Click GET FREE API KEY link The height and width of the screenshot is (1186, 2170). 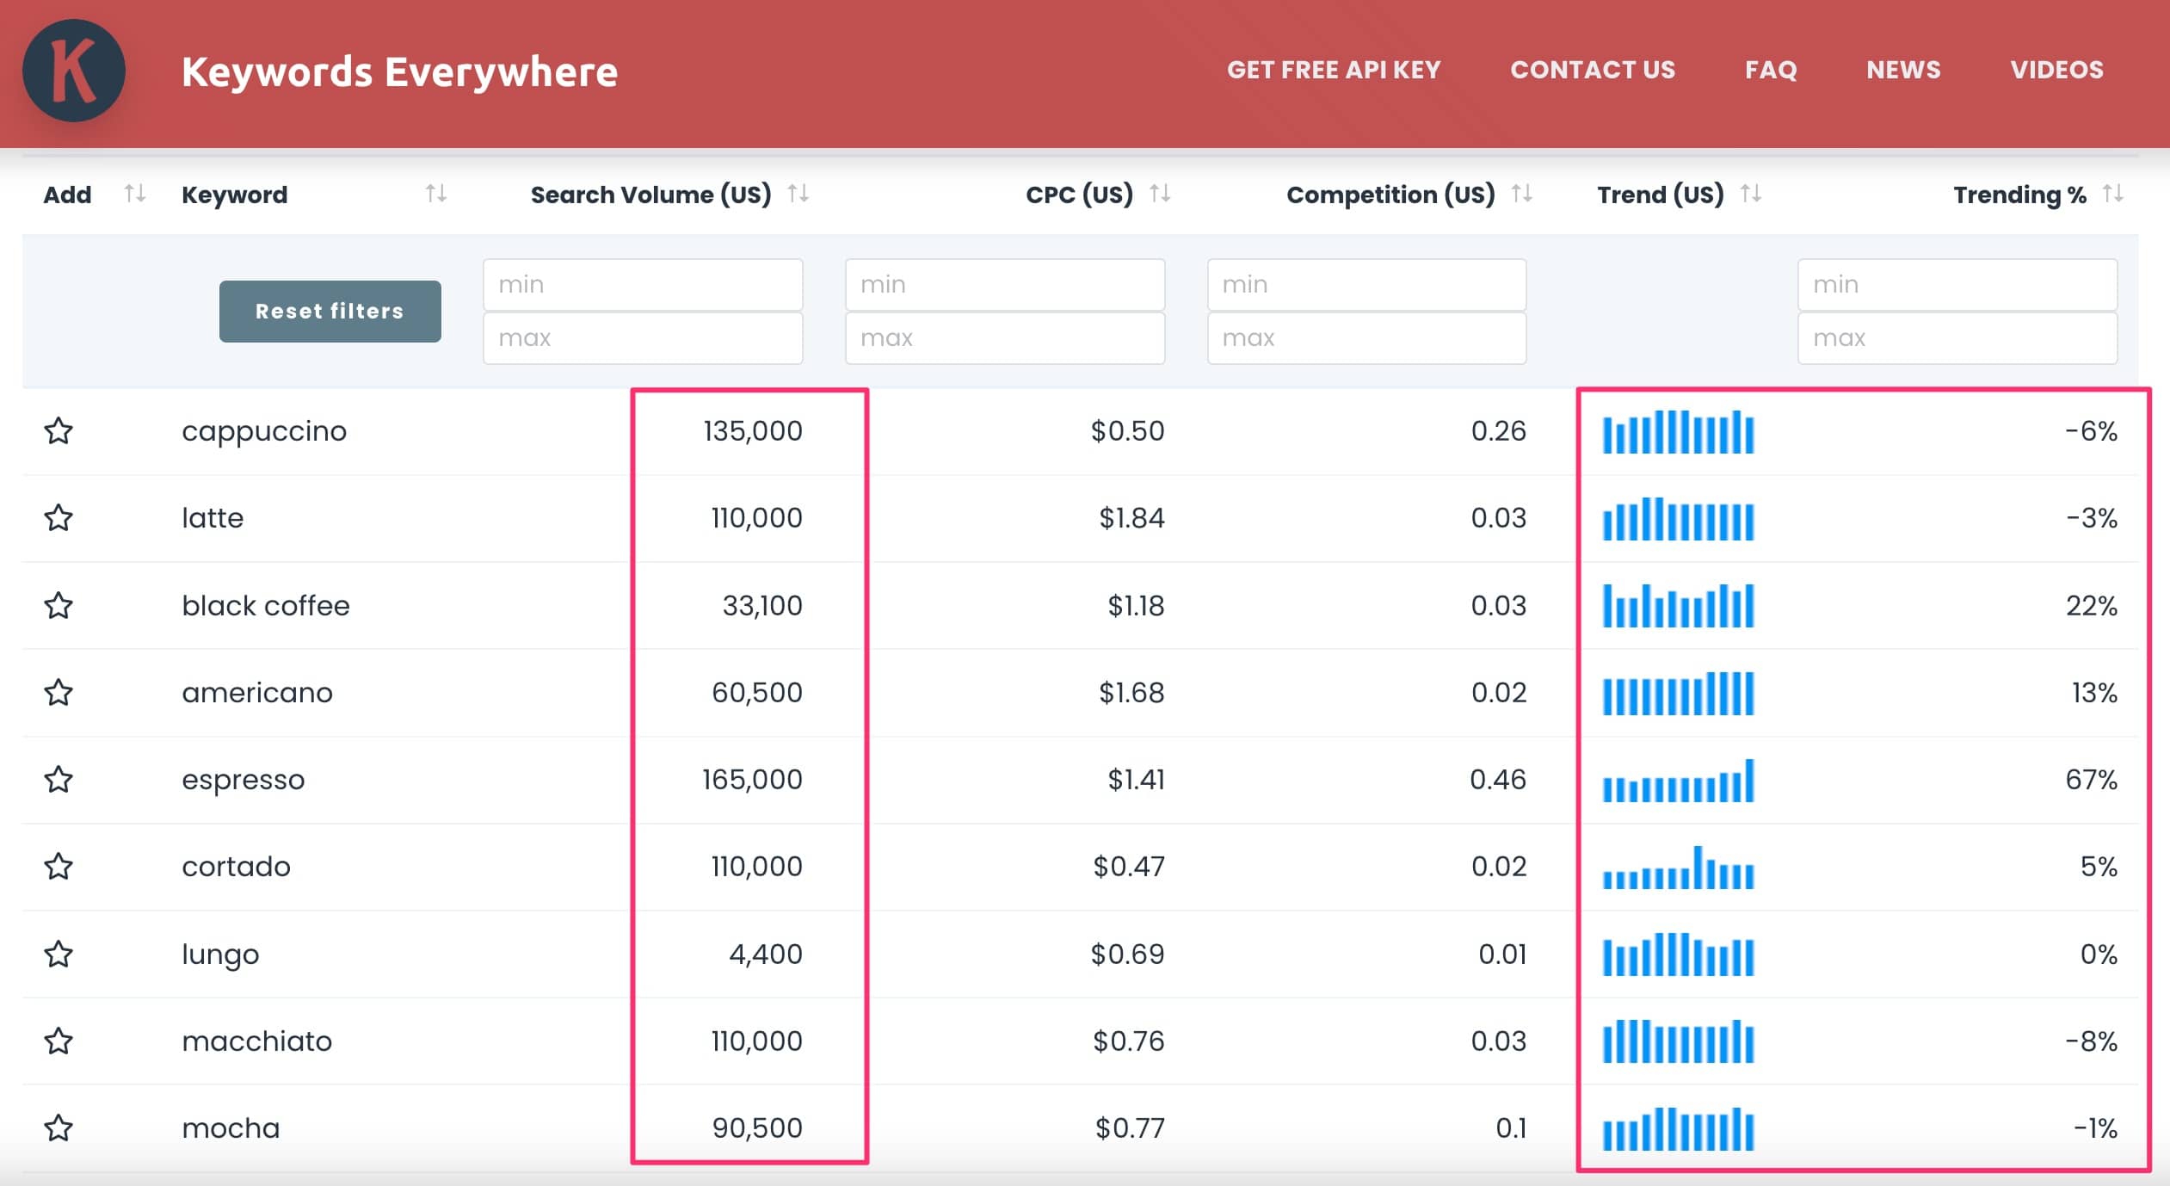1333,70
